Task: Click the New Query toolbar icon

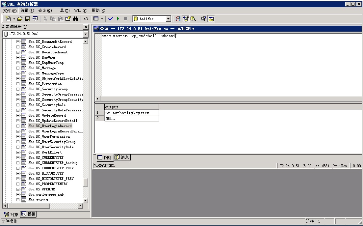Action: (8, 19)
